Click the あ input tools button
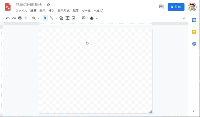Viewport: 200px width, 117px height. coord(92,18)
